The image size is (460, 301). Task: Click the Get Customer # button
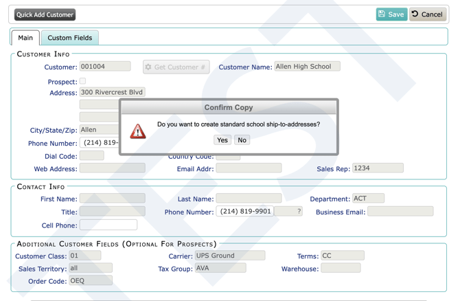click(x=176, y=67)
